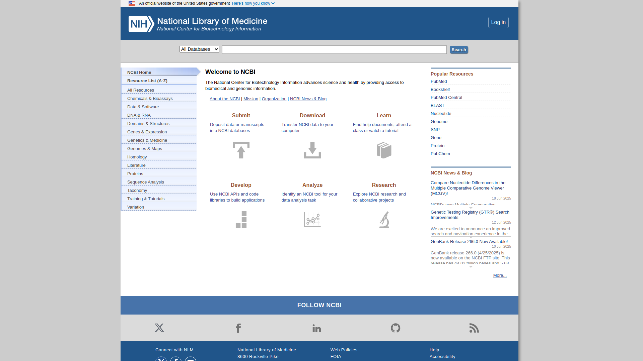Open the About the NCBI link
The image size is (643, 361).
225,99
